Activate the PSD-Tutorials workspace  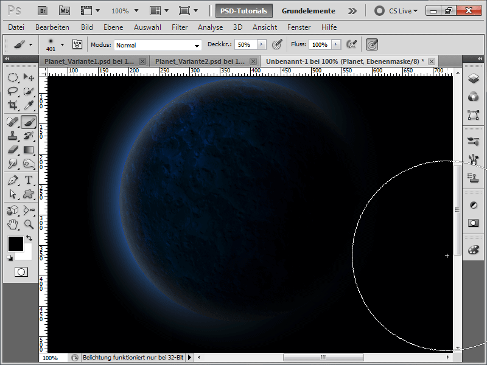point(244,11)
